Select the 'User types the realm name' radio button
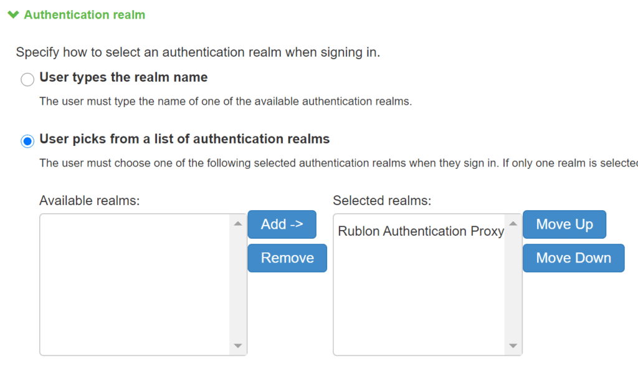 pyautogui.click(x=27, y=80)
